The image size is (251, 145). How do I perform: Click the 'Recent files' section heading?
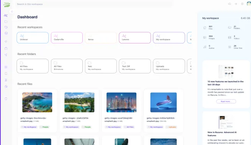[x=25, y=84]
